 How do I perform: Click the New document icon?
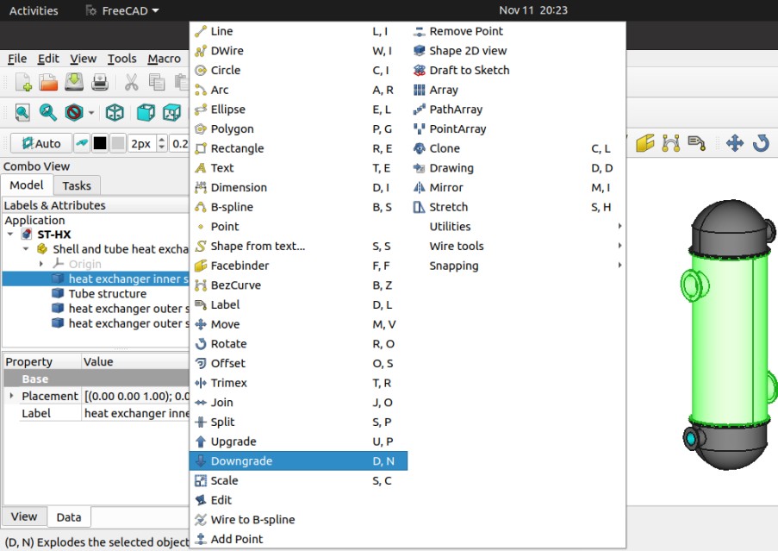23,83
